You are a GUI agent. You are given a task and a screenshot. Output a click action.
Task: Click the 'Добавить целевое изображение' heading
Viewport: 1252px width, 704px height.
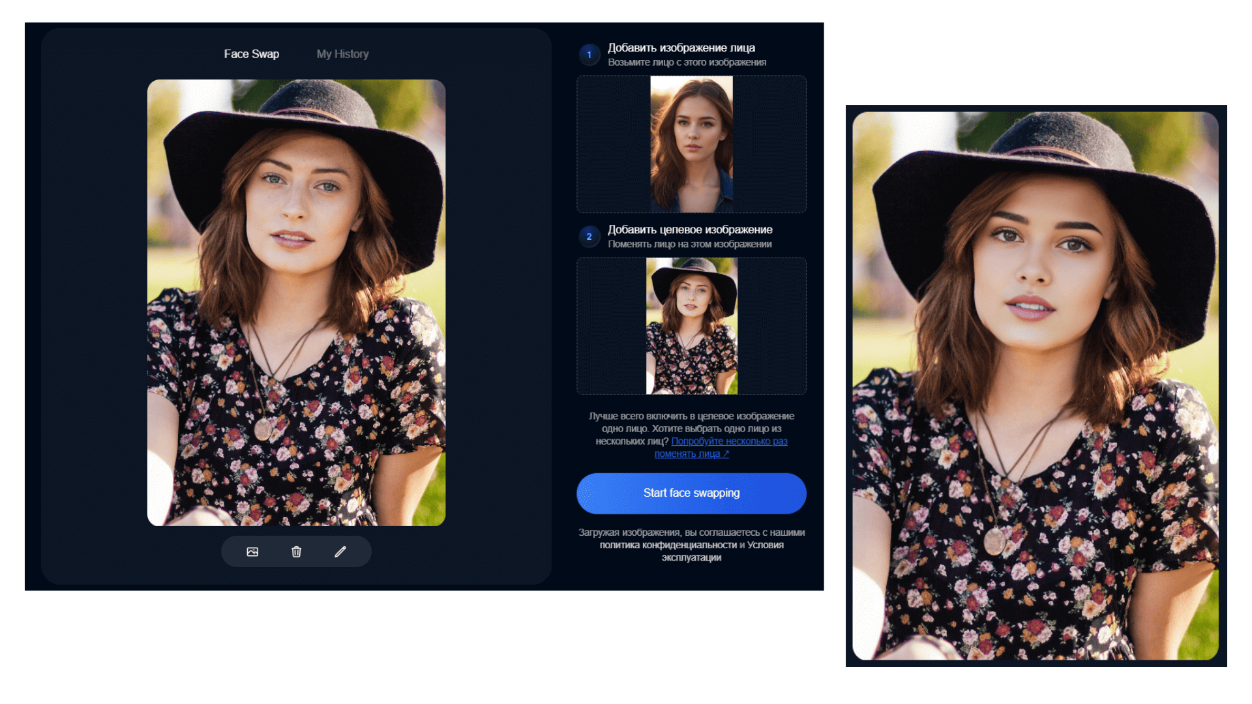point(690,229)
